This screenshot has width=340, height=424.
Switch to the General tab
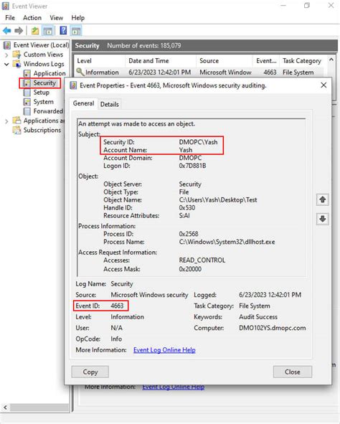(83, 103)
